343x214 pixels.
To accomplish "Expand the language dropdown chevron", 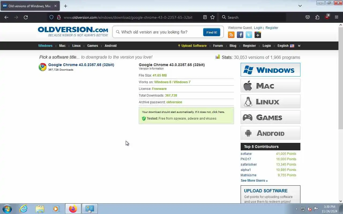I will coord(299,46).
